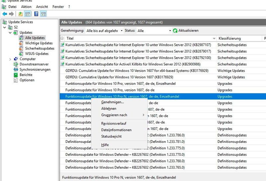Select Downstreamserver tree label
266x181 pixels.
coord(34,64)
